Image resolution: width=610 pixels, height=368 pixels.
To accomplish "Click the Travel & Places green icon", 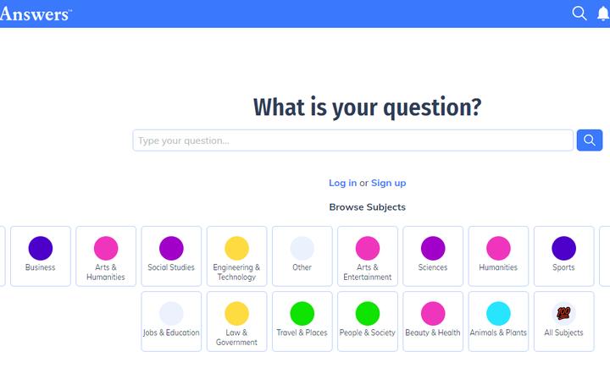I will click(302, 313).
